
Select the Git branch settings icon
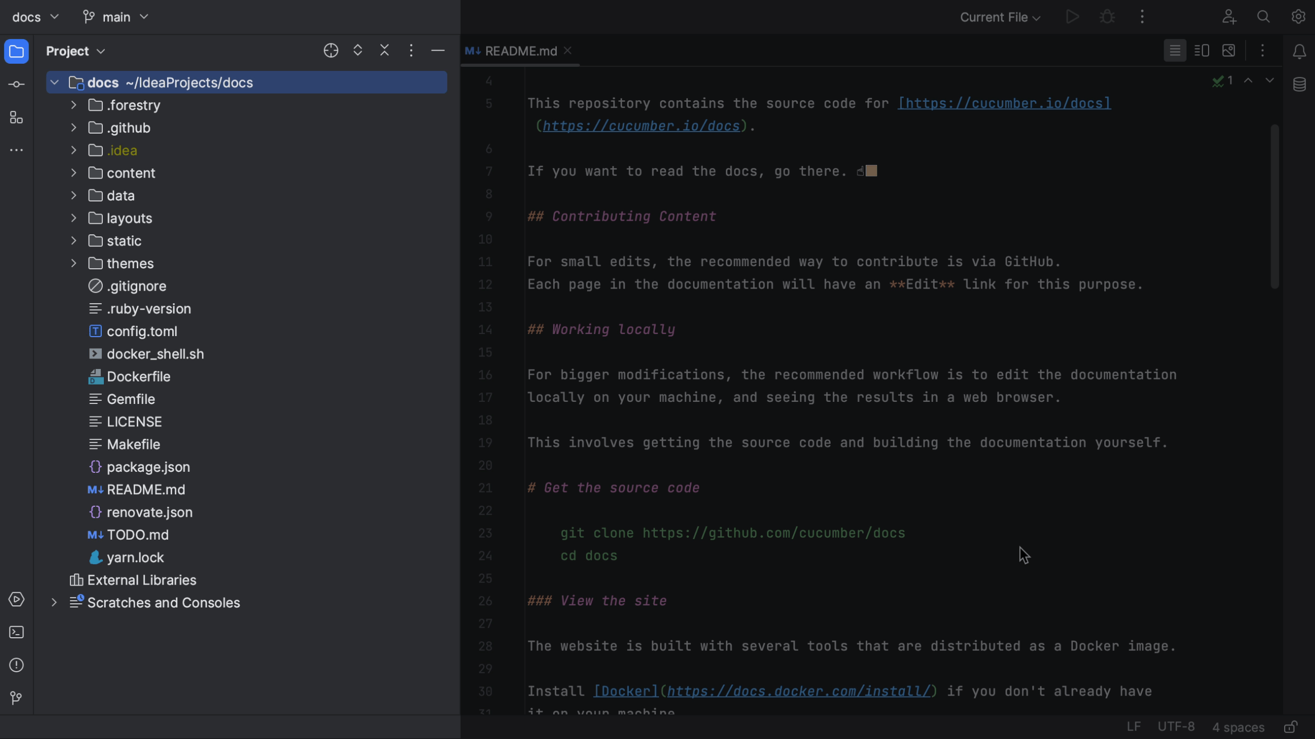87,16
